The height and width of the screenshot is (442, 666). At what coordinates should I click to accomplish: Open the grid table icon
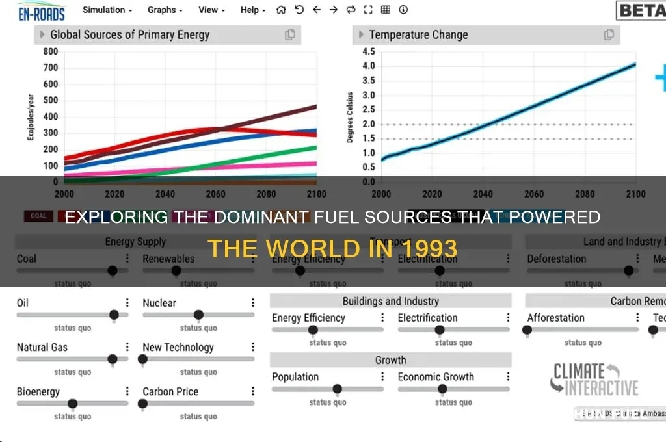coord(386,10)
